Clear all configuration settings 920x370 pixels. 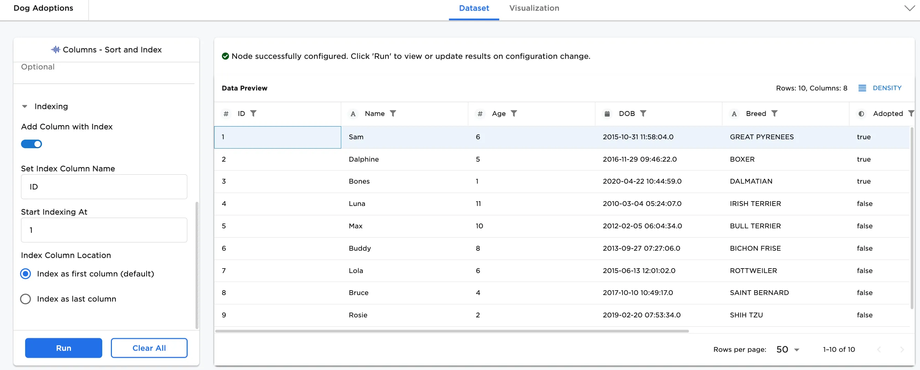(149, 348)
